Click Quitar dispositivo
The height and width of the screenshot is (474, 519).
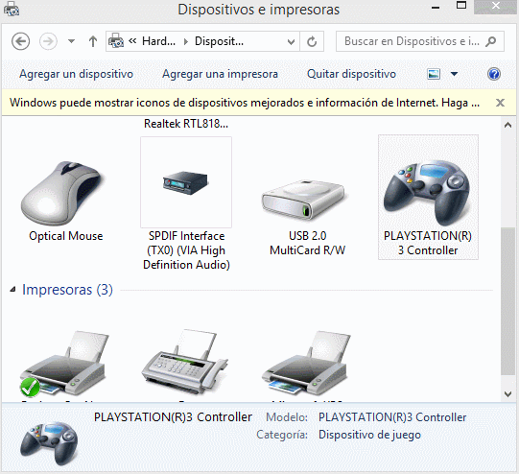coord(351,74)
